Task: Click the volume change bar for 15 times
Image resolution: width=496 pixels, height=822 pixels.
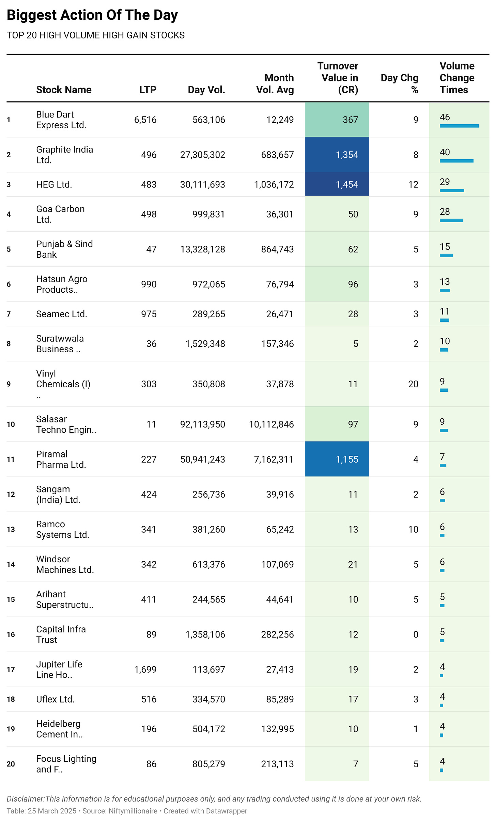Action: coord(446,255)
